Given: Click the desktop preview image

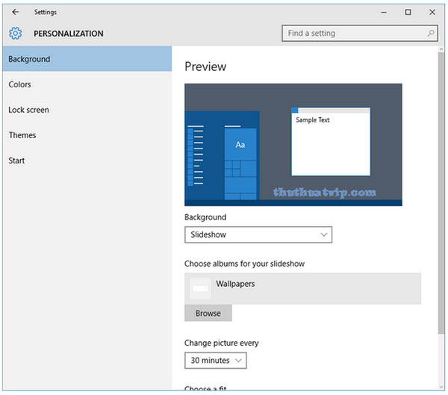Looking at the screenshot, I should pos(293,144).
